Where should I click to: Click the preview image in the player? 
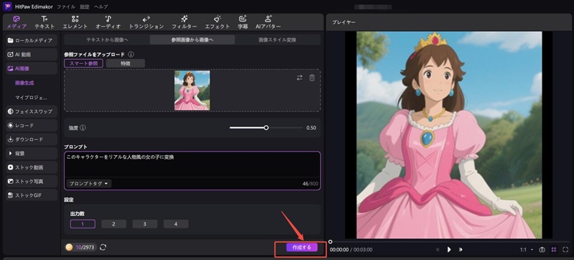[x=449, y=135]
